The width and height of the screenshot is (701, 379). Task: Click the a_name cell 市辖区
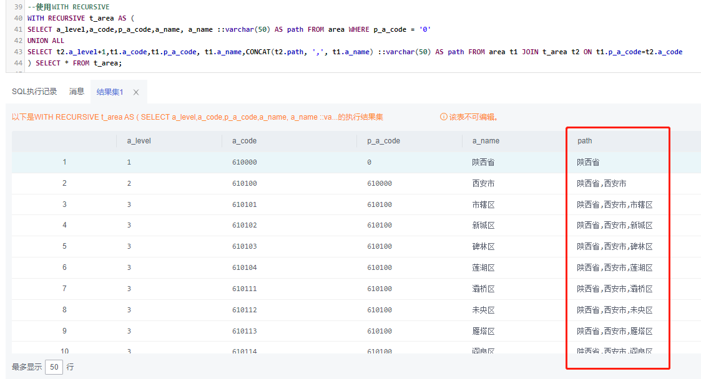[x=483, y=204]
